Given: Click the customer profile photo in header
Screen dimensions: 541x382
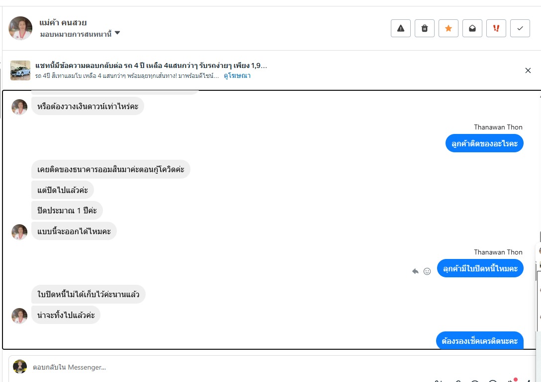Looking at the screenshot, I should 20,28.
